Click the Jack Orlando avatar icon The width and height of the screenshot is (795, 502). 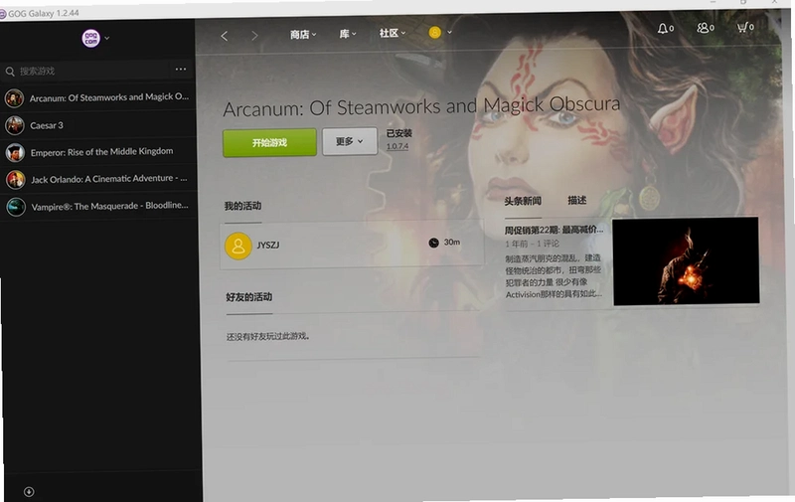pyautogui.click(x=16, y=180)
